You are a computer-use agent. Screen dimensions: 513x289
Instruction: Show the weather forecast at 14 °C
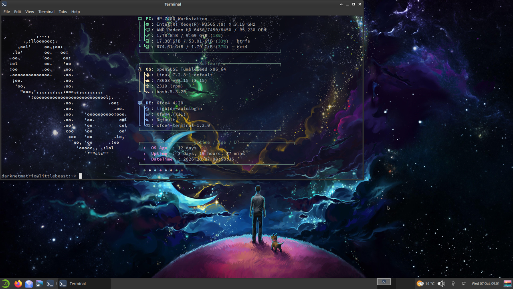point(426,283)
